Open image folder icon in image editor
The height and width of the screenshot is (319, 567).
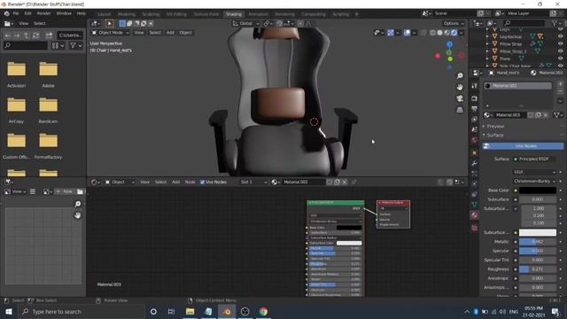(x=80, y=191)
